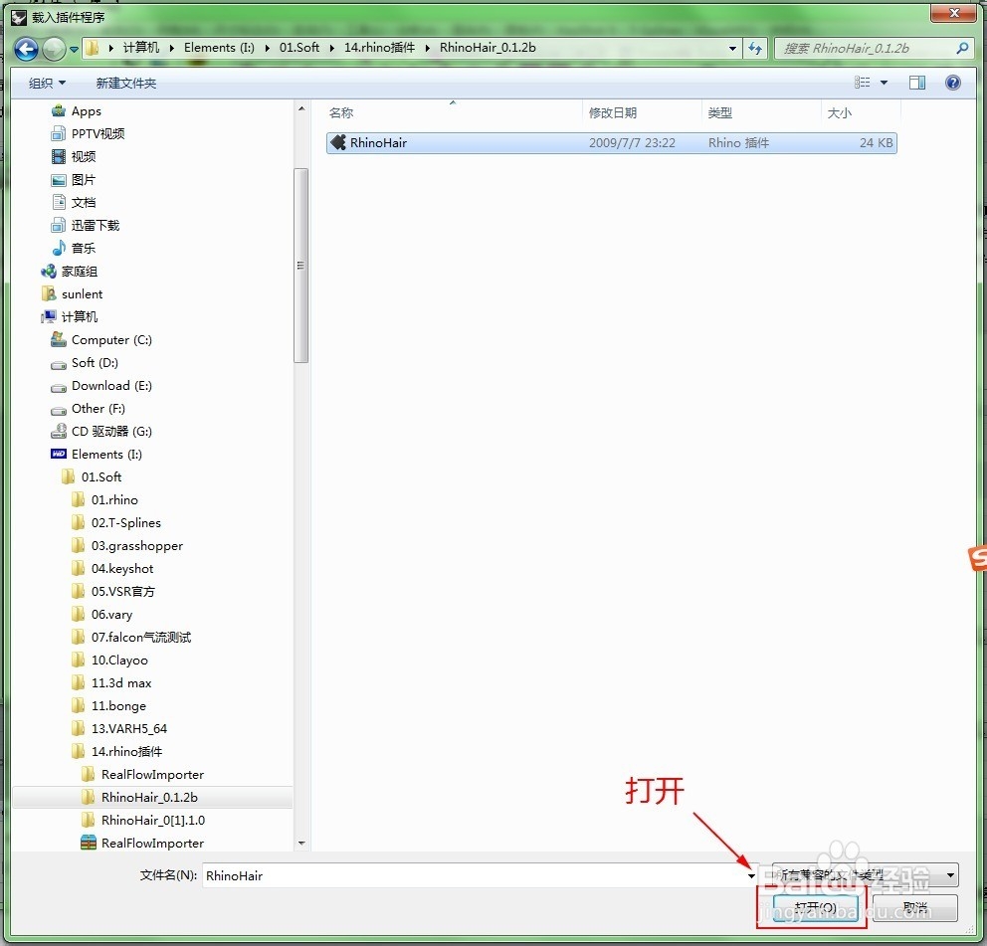Screen dimensions: 987x946
Task: Select RhinoHair_0.1.2b folder in tree
Action: pos(149,798)
